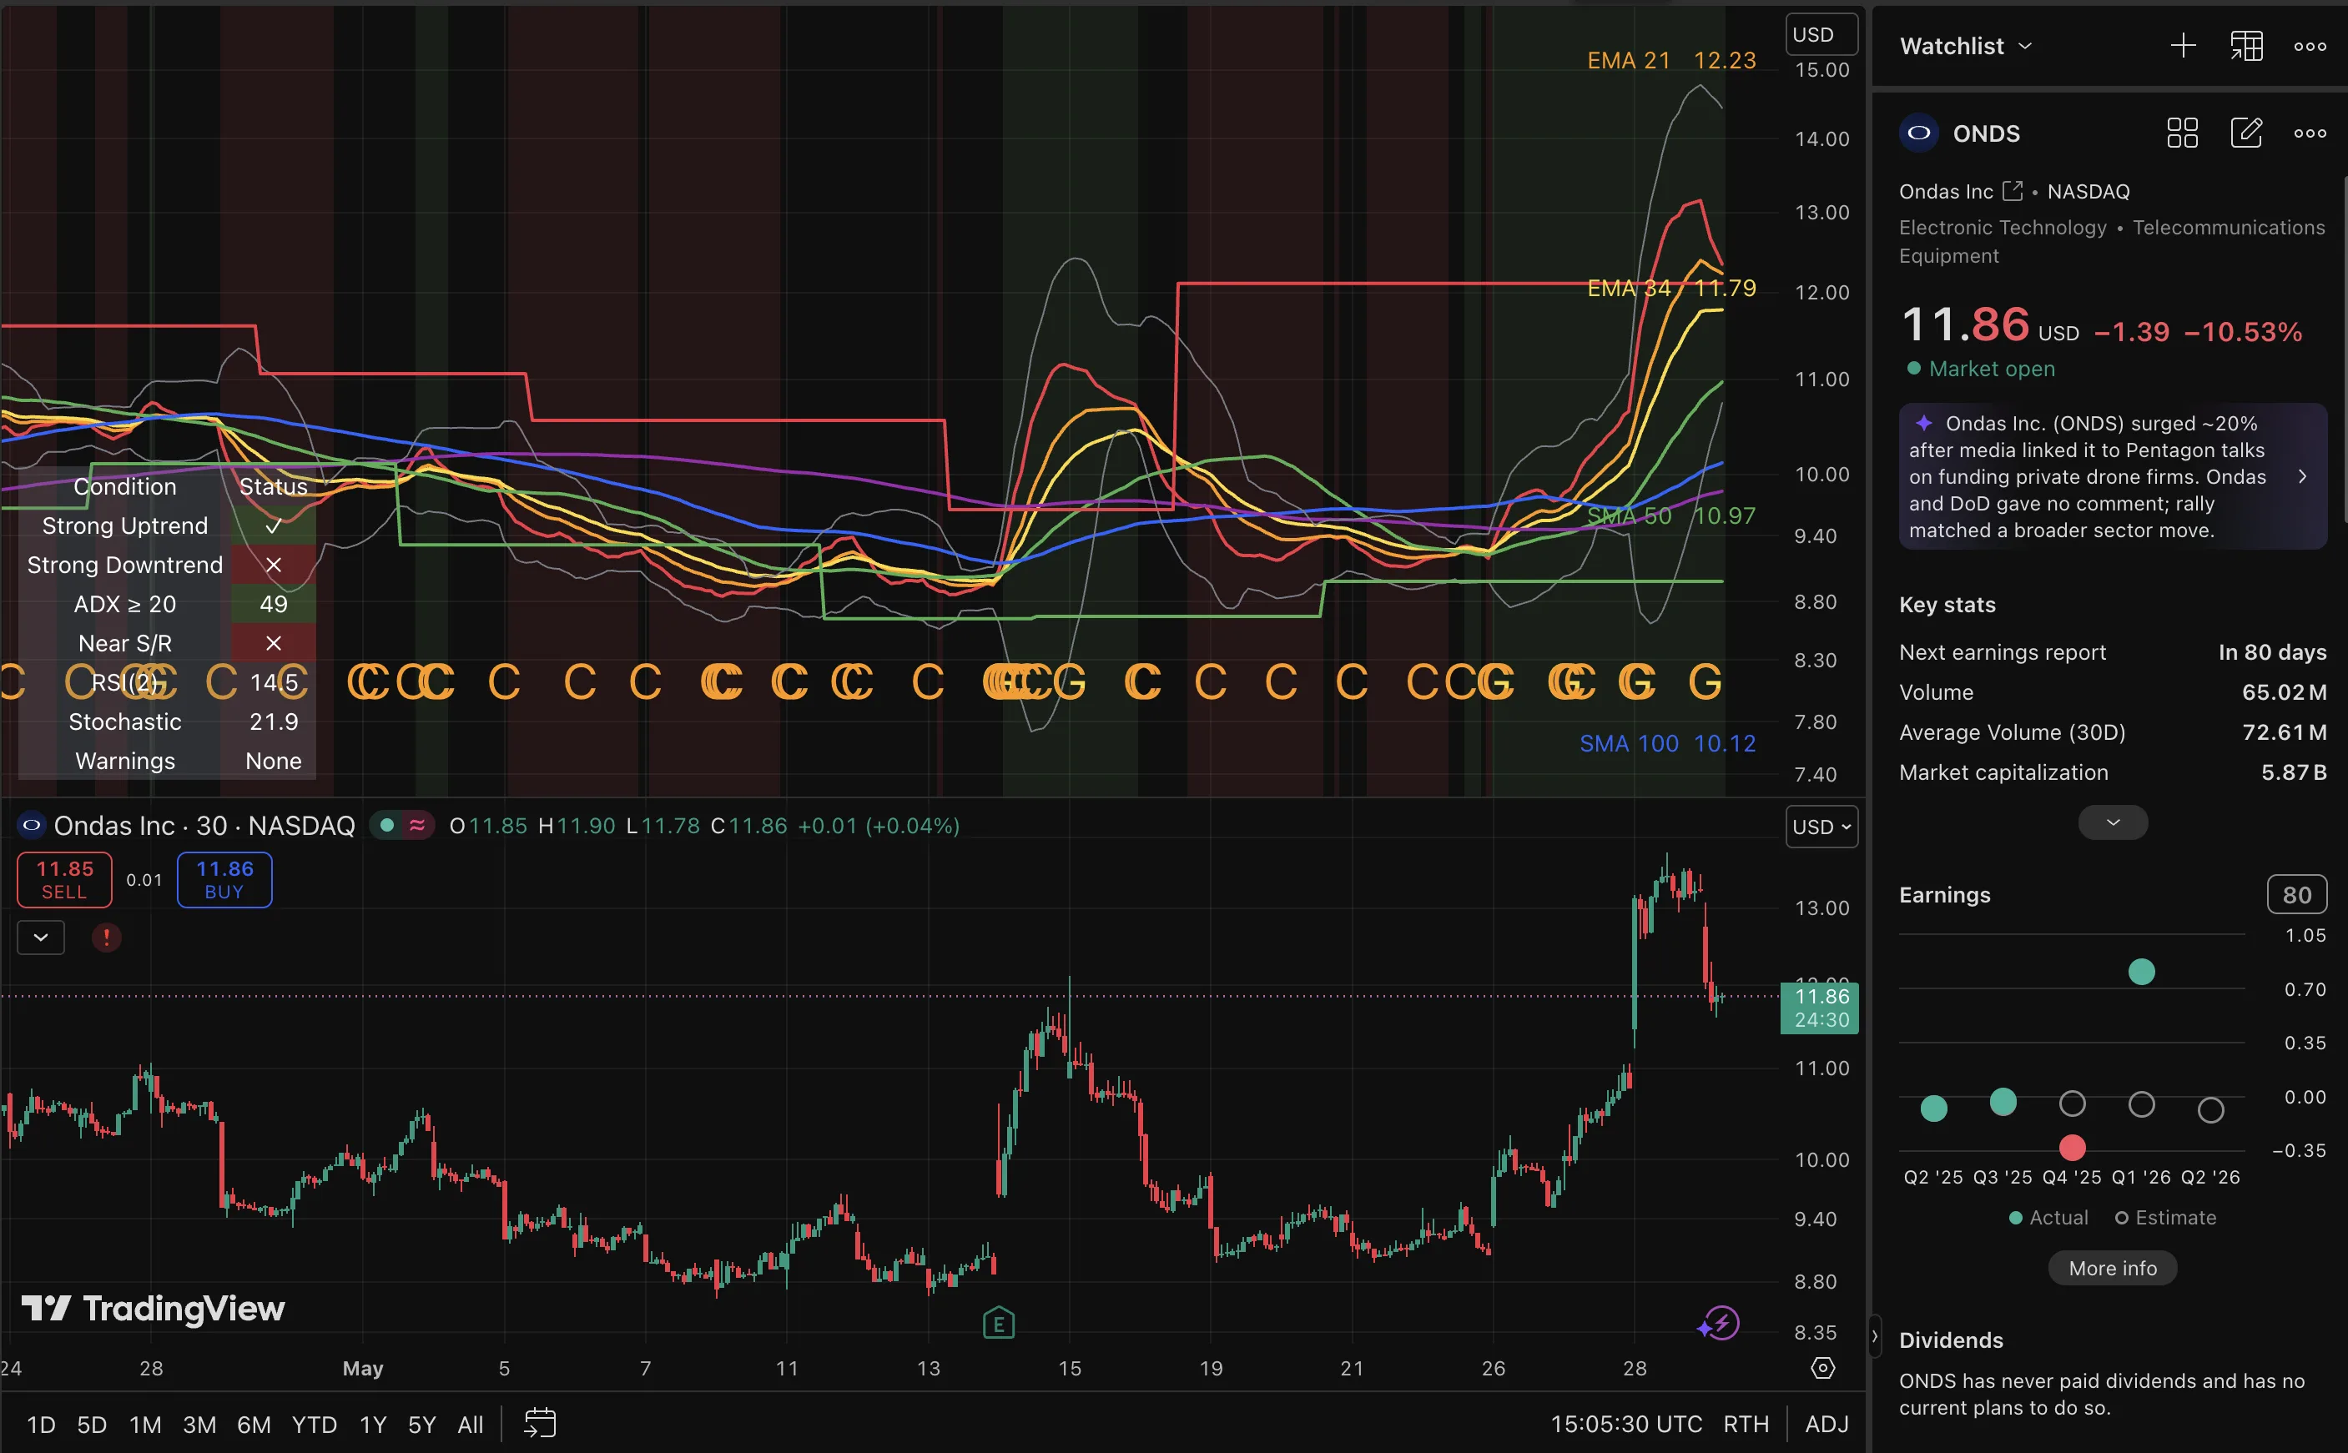This screenshot has height=1453, width=2348.
Task: Click the Stochastic value 21.9
Action: 274,721
